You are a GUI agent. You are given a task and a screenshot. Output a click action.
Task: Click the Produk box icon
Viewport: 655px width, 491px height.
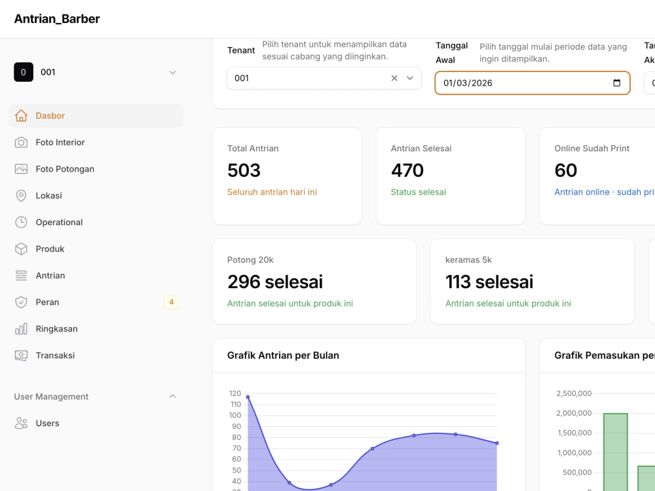tap(21, 249)
